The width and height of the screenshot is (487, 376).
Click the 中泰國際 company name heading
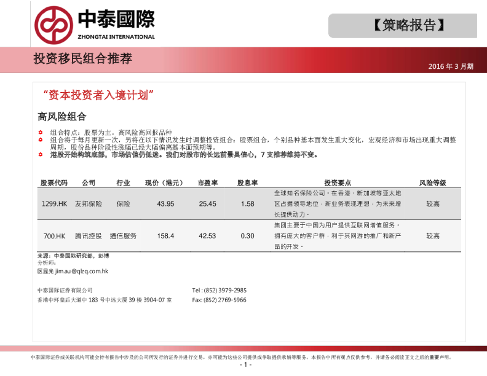click(116, 19)
